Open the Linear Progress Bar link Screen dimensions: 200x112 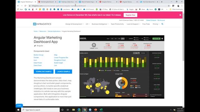coord(61,58)
